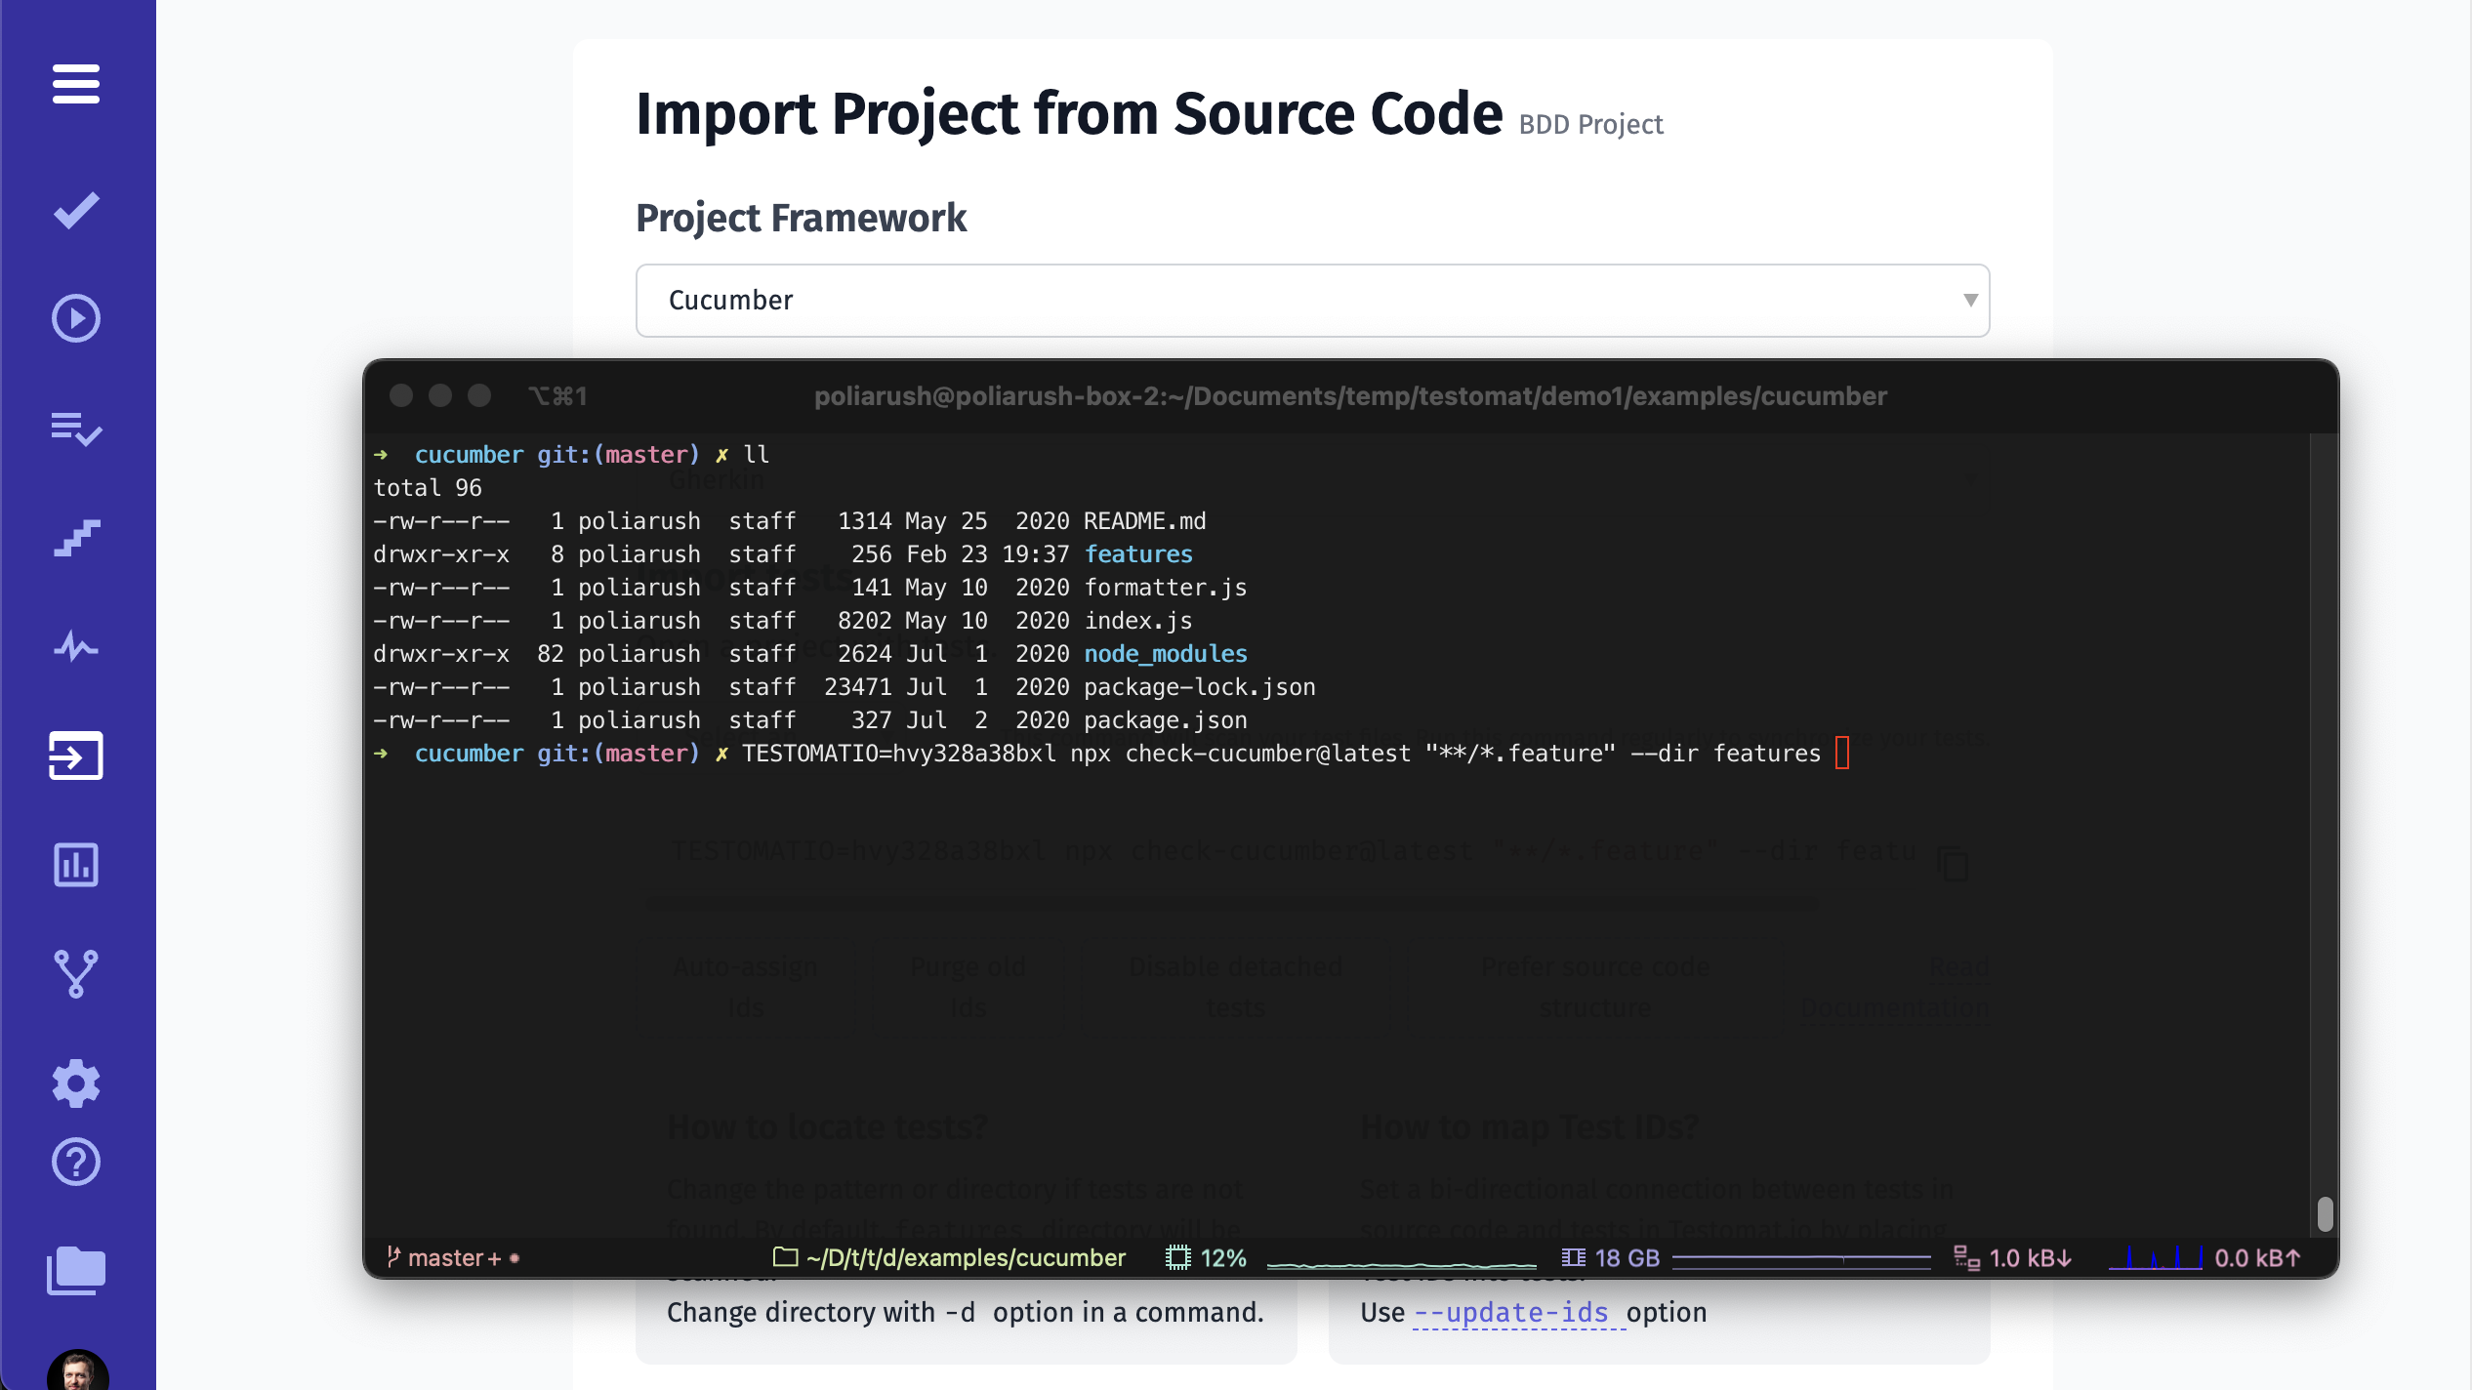Viewport: 2472px width, 1390px height.
Task: Click the 'Project Framework' heading
Action: [801, 218]
